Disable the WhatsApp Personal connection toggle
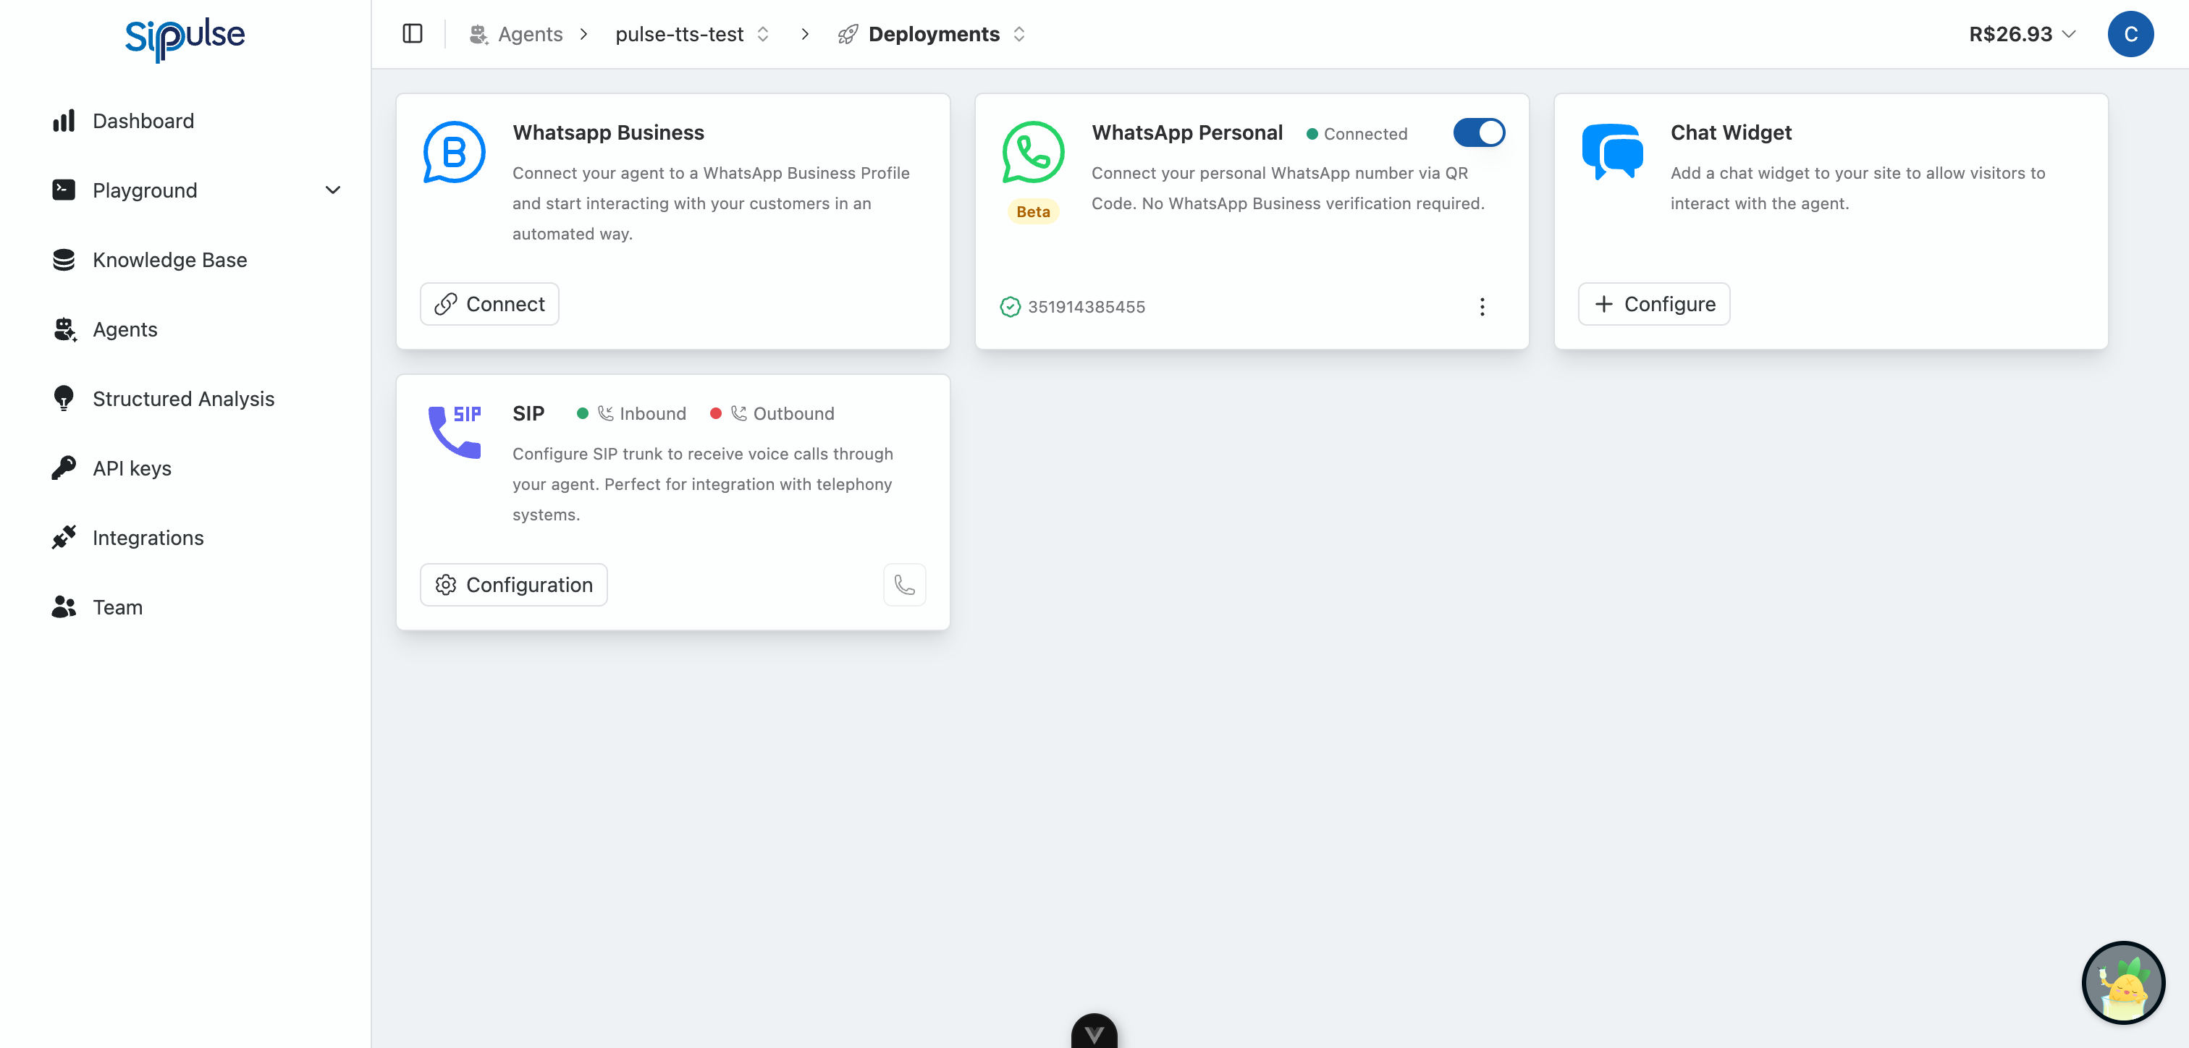 pyautogui.click(x=1479, y=133)
